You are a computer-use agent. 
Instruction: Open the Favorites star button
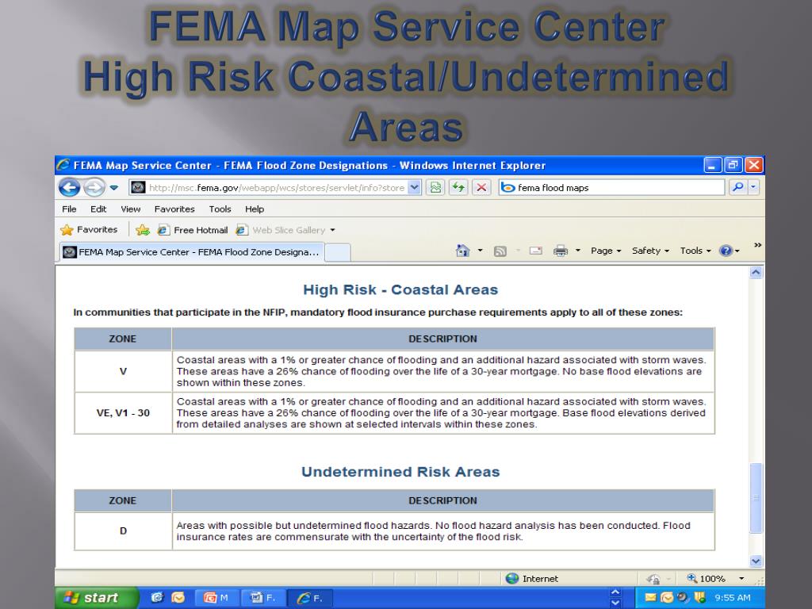point(89,230)
